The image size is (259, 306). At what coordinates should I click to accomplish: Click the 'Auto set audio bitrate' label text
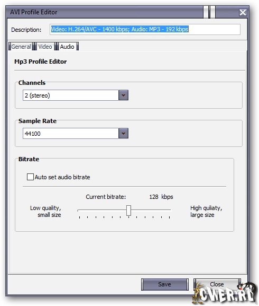click(62, 177)
